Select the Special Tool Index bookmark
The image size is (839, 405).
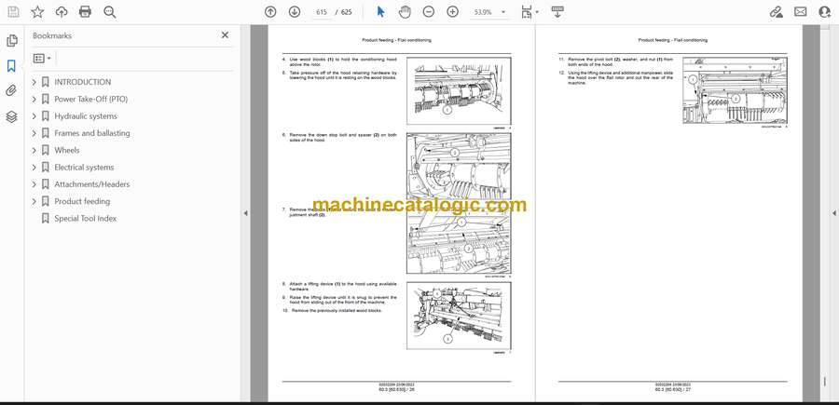85,219
